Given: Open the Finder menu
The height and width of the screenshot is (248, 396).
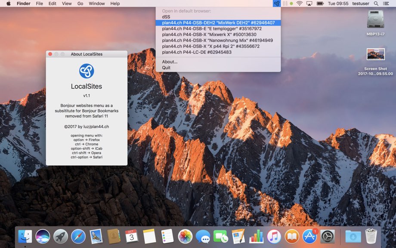Looking at the screenshot, I should pos(24,3).
